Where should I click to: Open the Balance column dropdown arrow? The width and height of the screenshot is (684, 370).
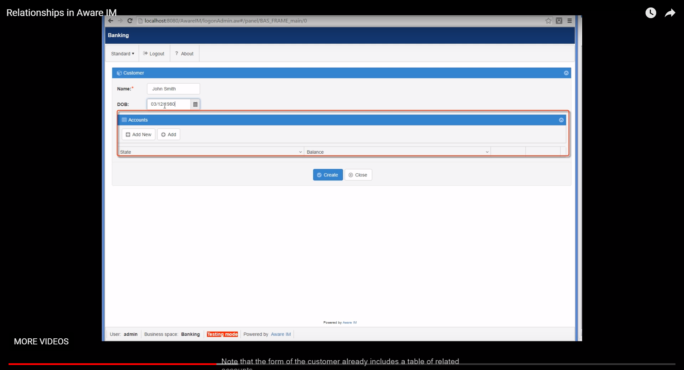tap(487, 152)
